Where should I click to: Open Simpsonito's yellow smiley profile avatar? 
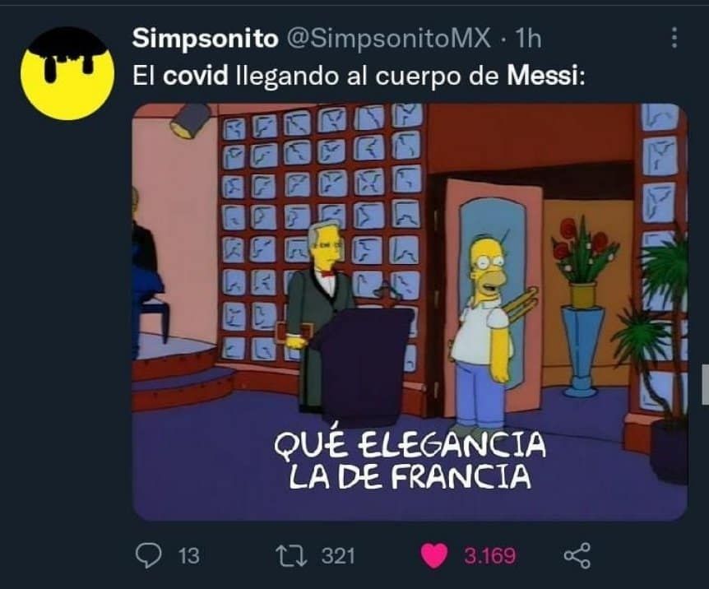67,73
